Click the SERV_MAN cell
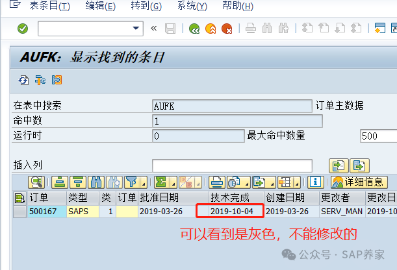The height and width of the screenshot is (270, 397). point(342,212)
